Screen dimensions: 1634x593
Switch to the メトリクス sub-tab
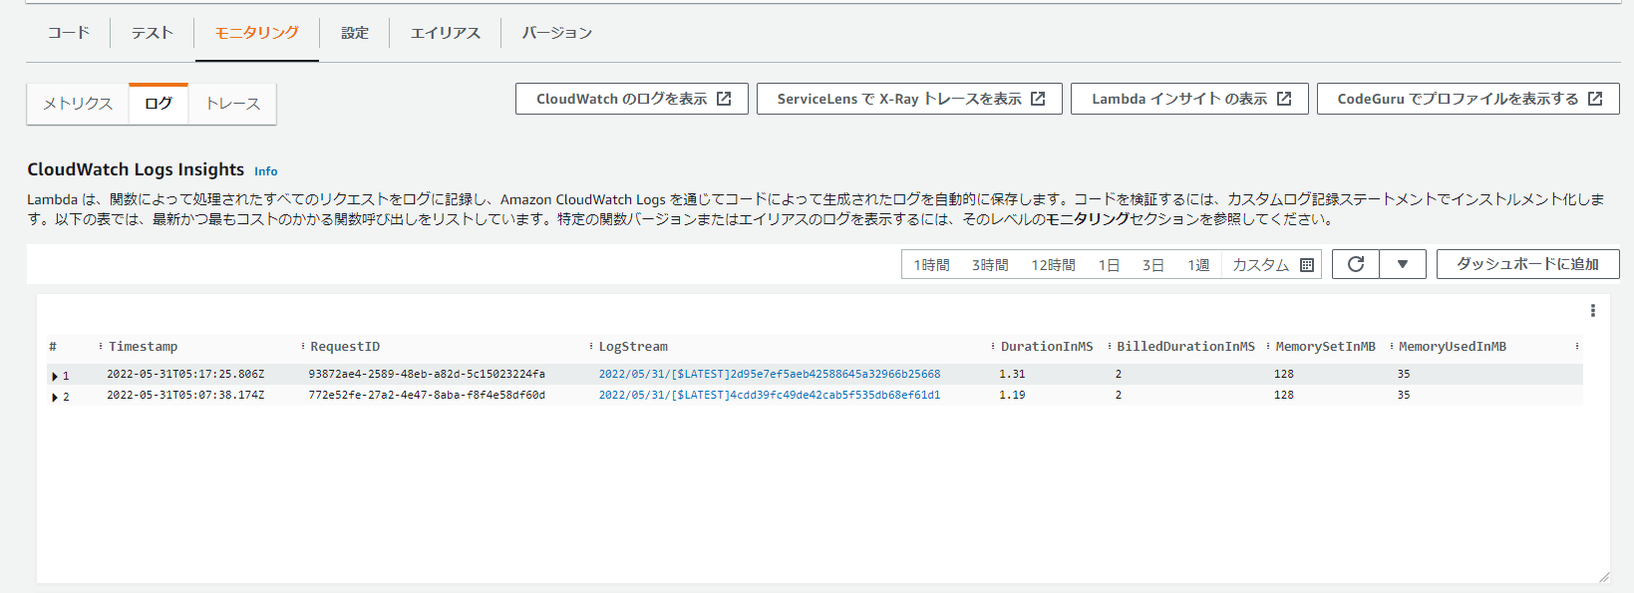tap(78, 104)
